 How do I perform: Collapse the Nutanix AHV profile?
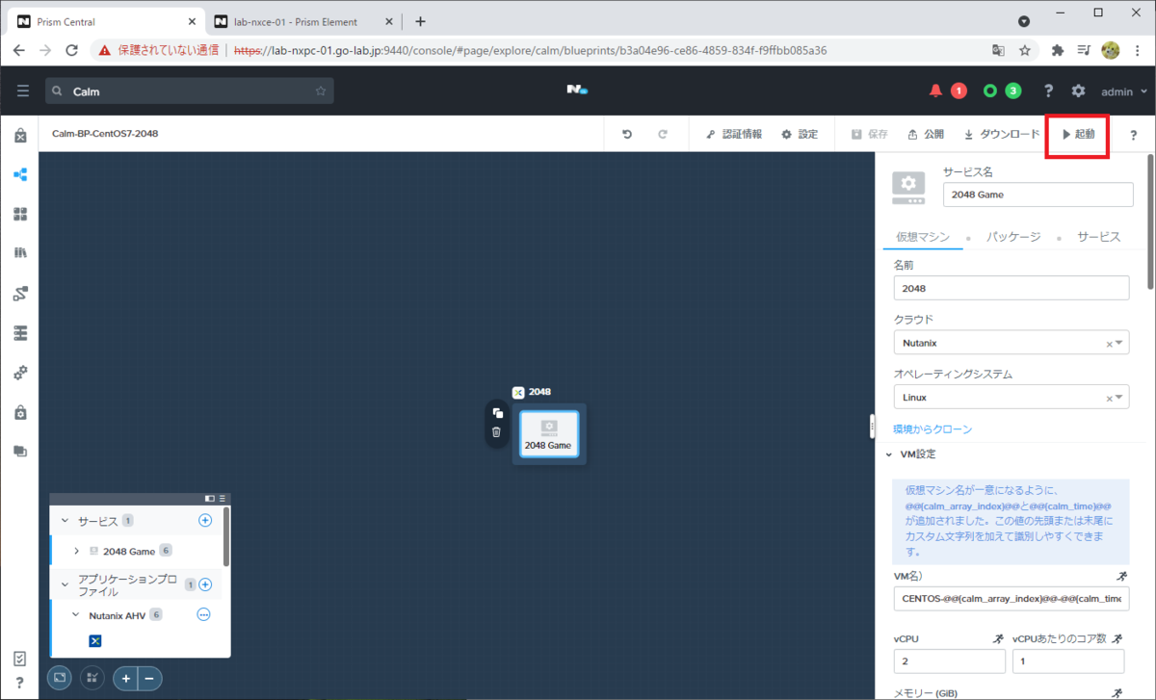click(x=76, y=614)
